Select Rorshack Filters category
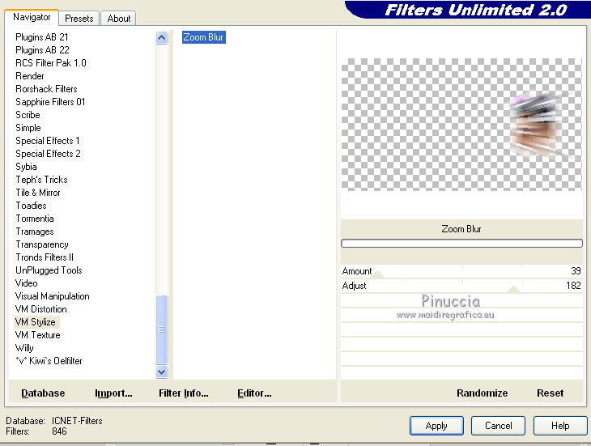Viewport: 591px width, 446px height. (x=46, y=89)
